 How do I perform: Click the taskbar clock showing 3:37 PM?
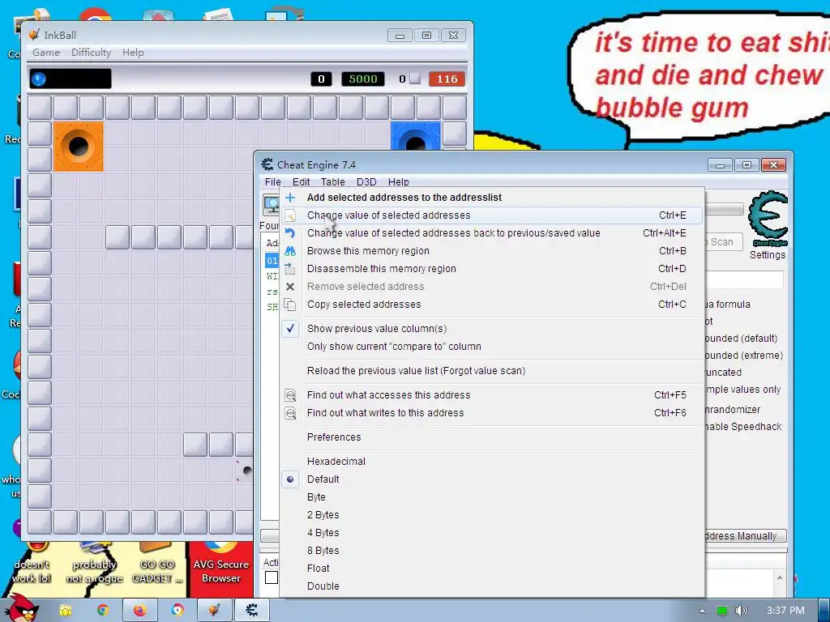(x=785, y=611)
